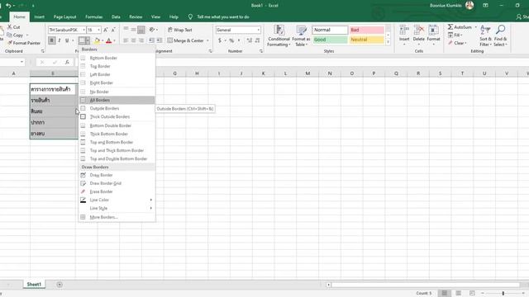Click Increase Indent icon
Screen dimensions: 529x297
159,40
